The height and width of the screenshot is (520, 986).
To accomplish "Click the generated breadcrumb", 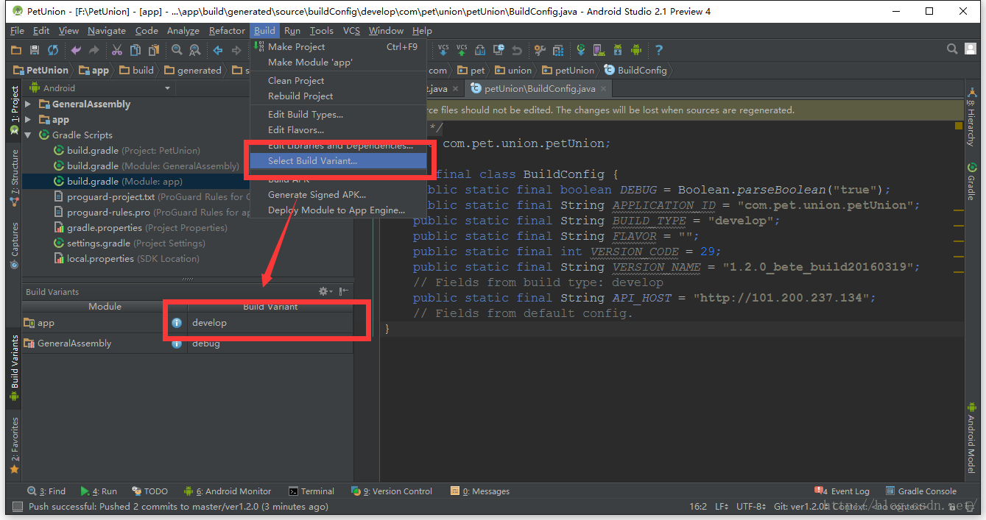I will pyautogui.click(x=193, y=71).
